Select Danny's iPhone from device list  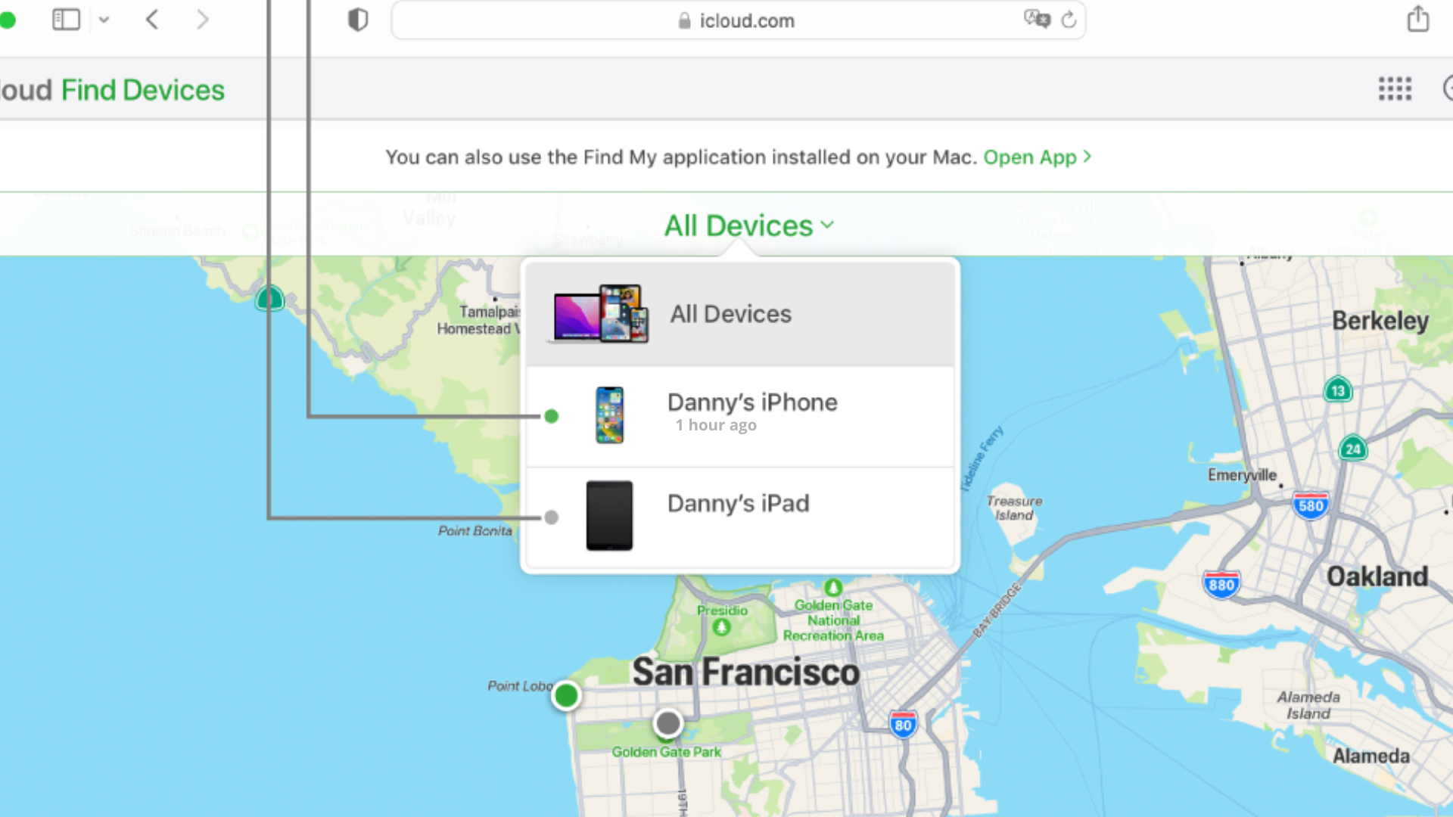tap(739, 412)
